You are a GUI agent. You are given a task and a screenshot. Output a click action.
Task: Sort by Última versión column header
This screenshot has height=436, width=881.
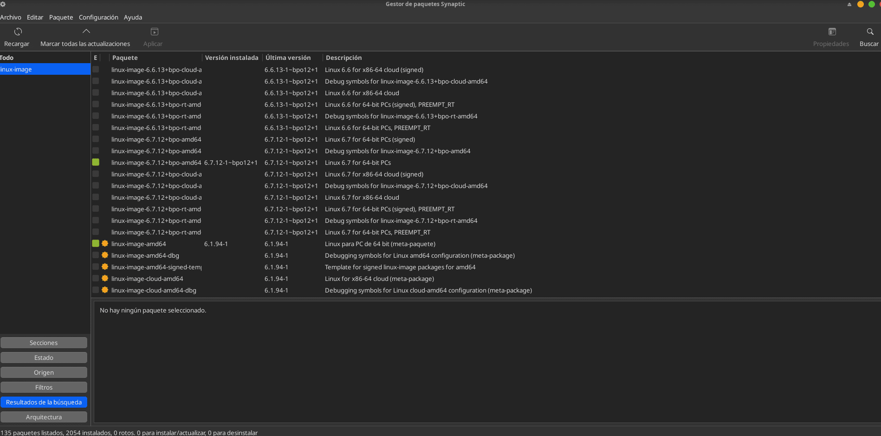[x=292, y=58]
